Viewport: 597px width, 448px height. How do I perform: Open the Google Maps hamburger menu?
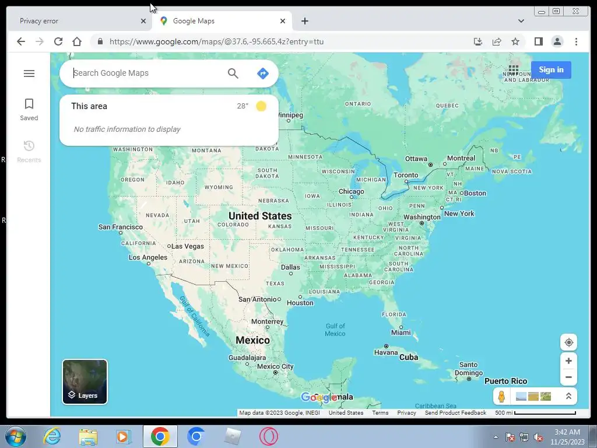(x=29, y=73)
